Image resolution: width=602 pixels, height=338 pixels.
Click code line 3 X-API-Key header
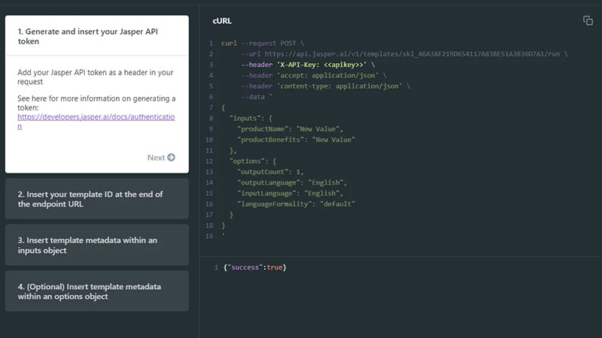click(308, 65)
